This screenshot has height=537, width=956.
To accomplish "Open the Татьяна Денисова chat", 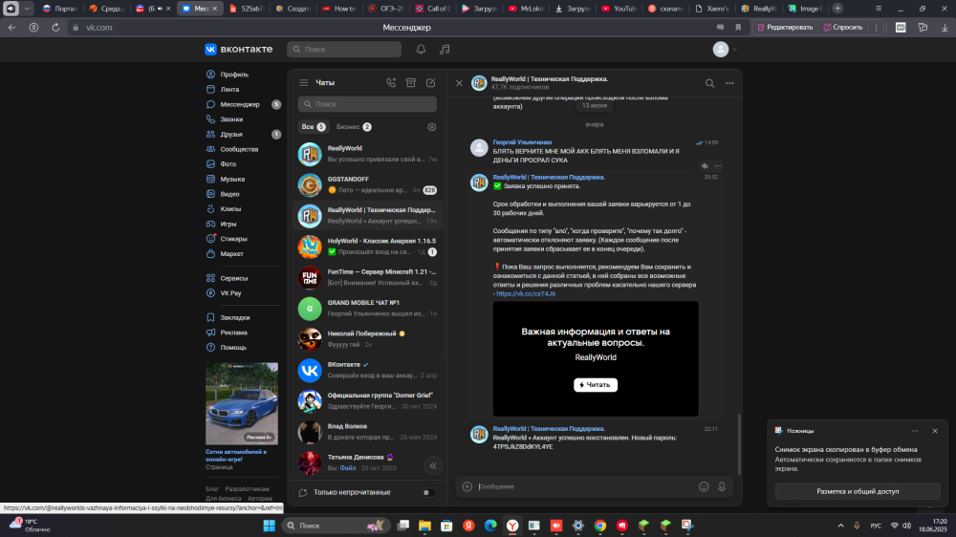I will coord(368,462).
